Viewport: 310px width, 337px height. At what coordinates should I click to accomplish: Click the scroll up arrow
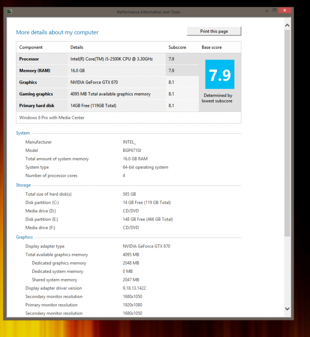[x=287, y=25]
